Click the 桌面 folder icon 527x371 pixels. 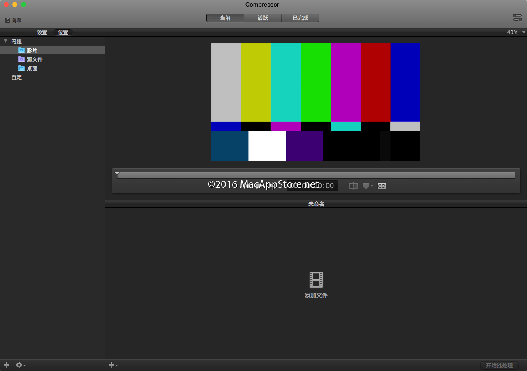tap(21, 68)
